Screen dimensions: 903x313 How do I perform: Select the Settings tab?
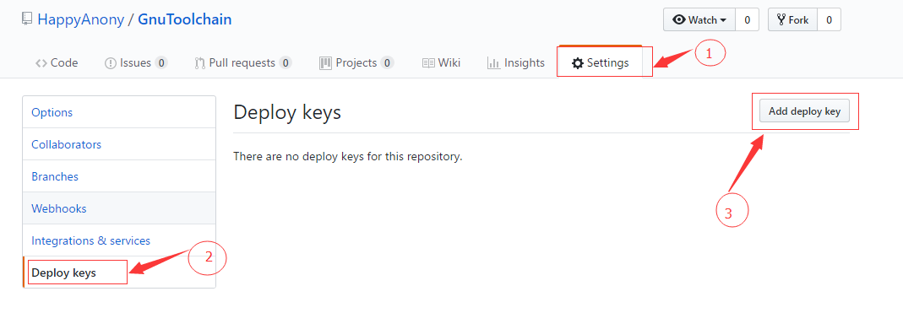[600, 62]
